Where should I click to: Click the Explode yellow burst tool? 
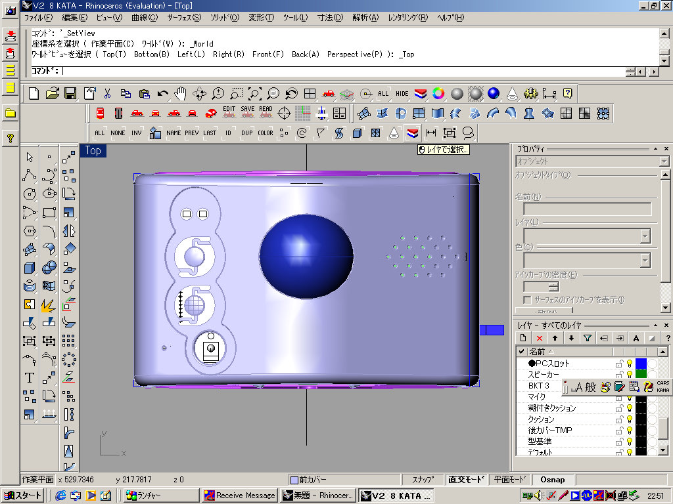coord(48,305)
